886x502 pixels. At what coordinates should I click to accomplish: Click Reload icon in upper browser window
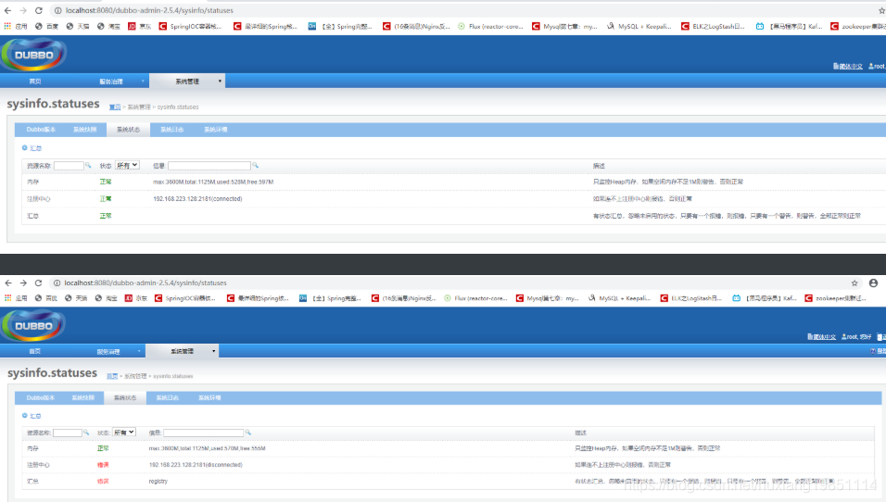click(x=38, y=10)
